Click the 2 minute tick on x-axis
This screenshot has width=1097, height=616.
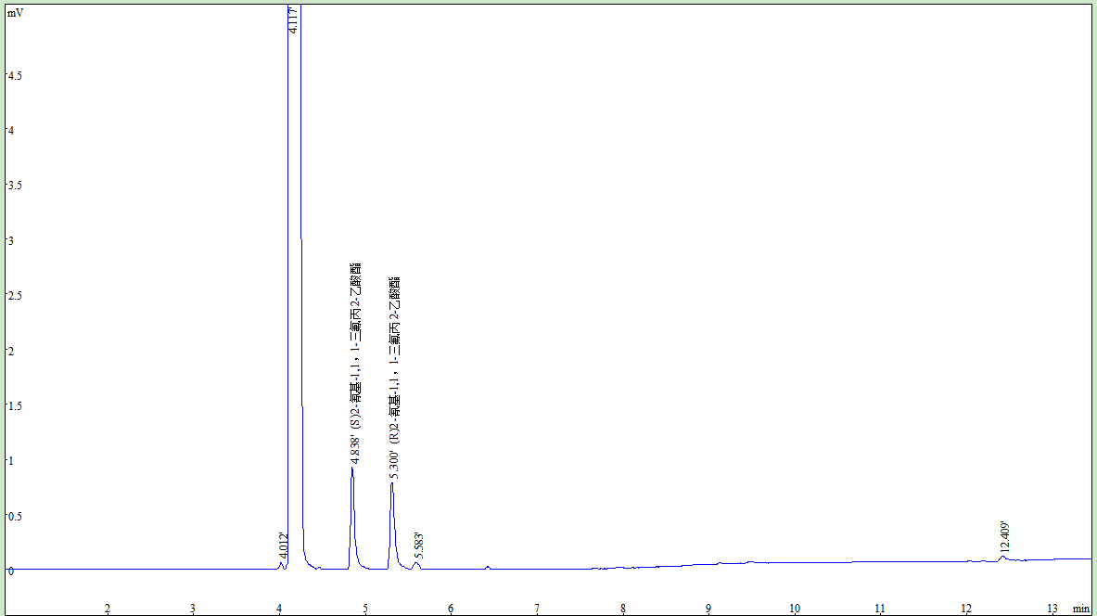tap(107, 609)
